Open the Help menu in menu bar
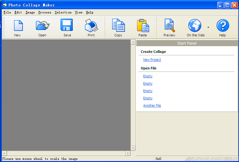 click(90, 12)
